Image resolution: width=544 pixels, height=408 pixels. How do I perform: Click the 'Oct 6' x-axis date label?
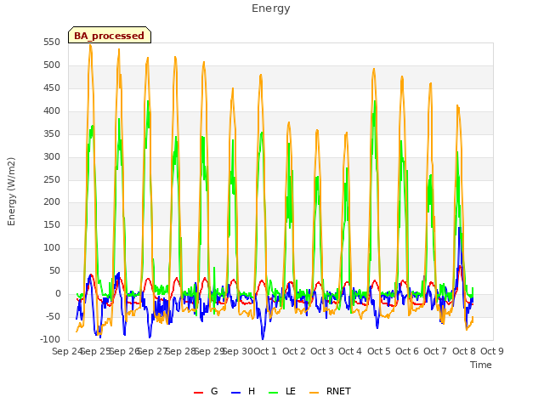(x=407, y=351)
